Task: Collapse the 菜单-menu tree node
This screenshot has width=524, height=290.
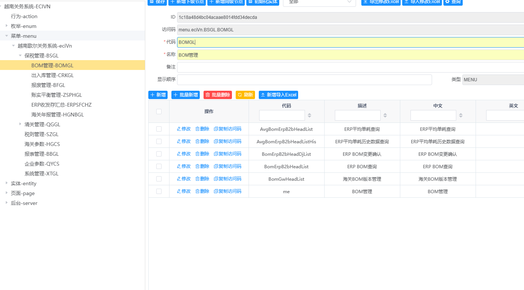Action: pos(6,36)
